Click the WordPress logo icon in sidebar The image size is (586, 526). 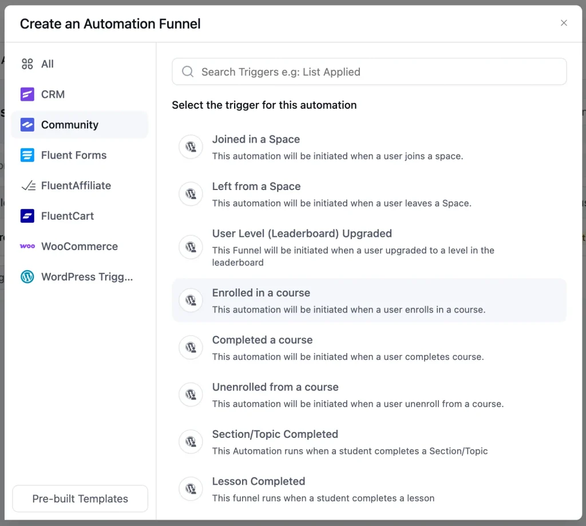[x=27, y=276]
